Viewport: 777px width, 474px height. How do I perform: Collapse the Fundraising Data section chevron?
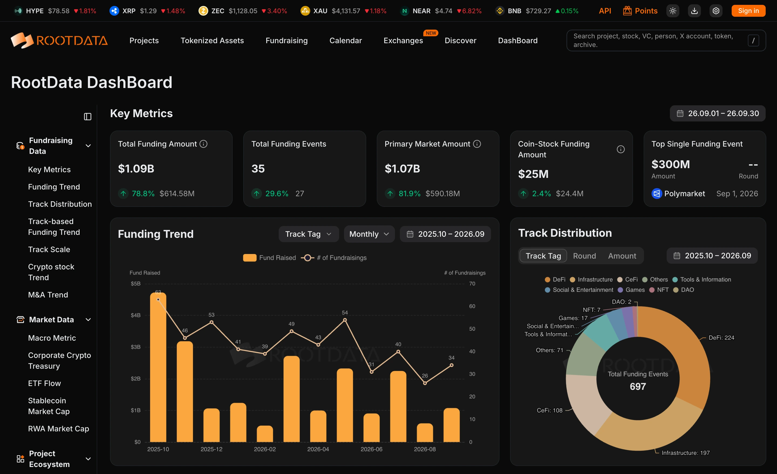point(88,146)
